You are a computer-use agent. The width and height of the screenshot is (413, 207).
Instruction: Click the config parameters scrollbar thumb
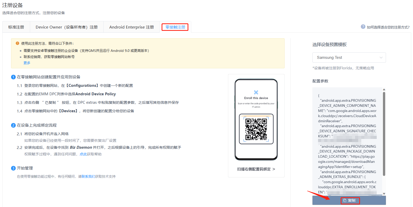[x=384, y=134]
